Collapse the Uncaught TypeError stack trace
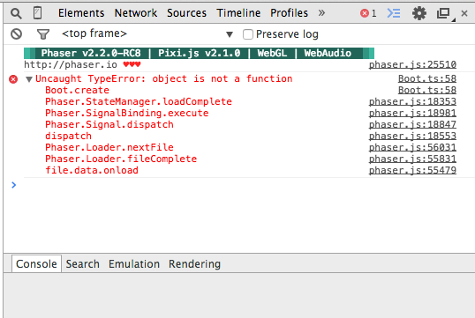 29,79
